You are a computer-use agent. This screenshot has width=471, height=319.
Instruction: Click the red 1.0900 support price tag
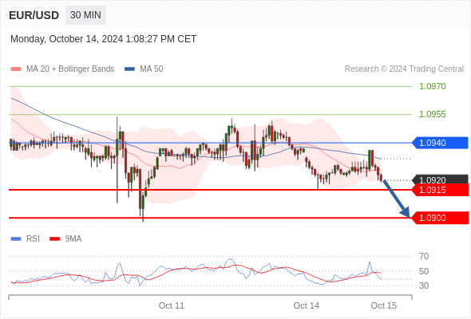[x=440, y=218]
